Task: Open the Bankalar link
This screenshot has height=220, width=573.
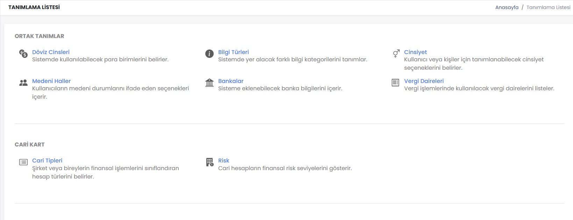Action: pyautogui.click(x=231, y=81)
